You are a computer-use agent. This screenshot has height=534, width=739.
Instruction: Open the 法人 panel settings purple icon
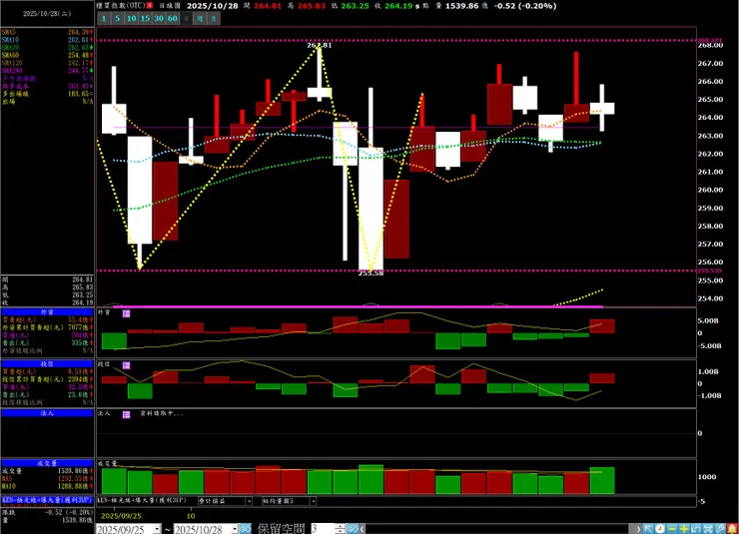(x=126, y=414)
